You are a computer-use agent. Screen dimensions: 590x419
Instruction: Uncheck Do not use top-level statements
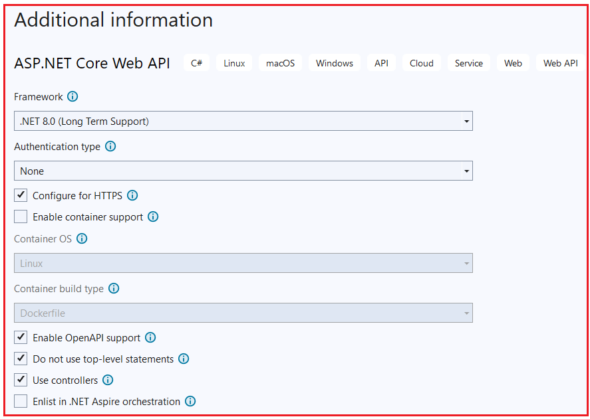[x=20, y=359]
